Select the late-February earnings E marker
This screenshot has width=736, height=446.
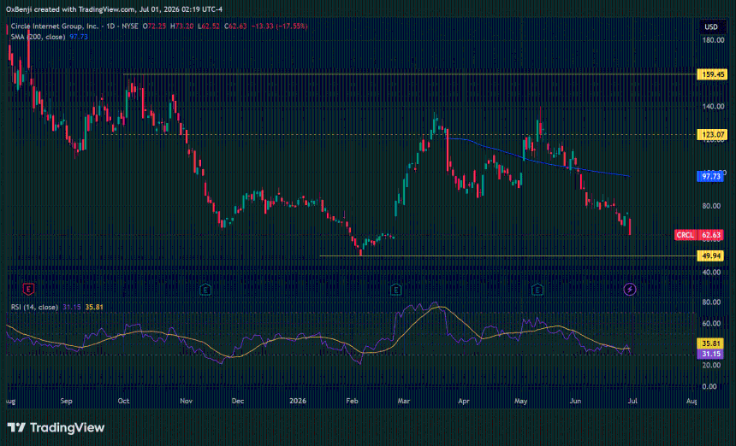pyautogui.click(x=395, y=290)
